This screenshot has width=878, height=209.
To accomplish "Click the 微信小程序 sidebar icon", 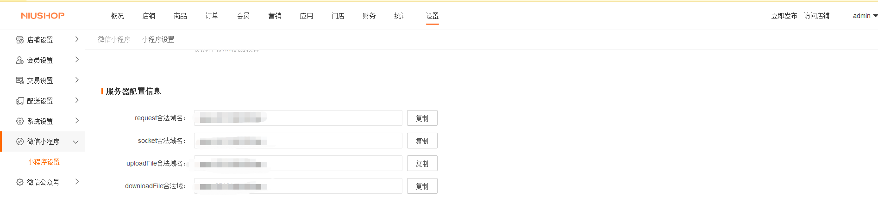I will [x=19, y=141].
